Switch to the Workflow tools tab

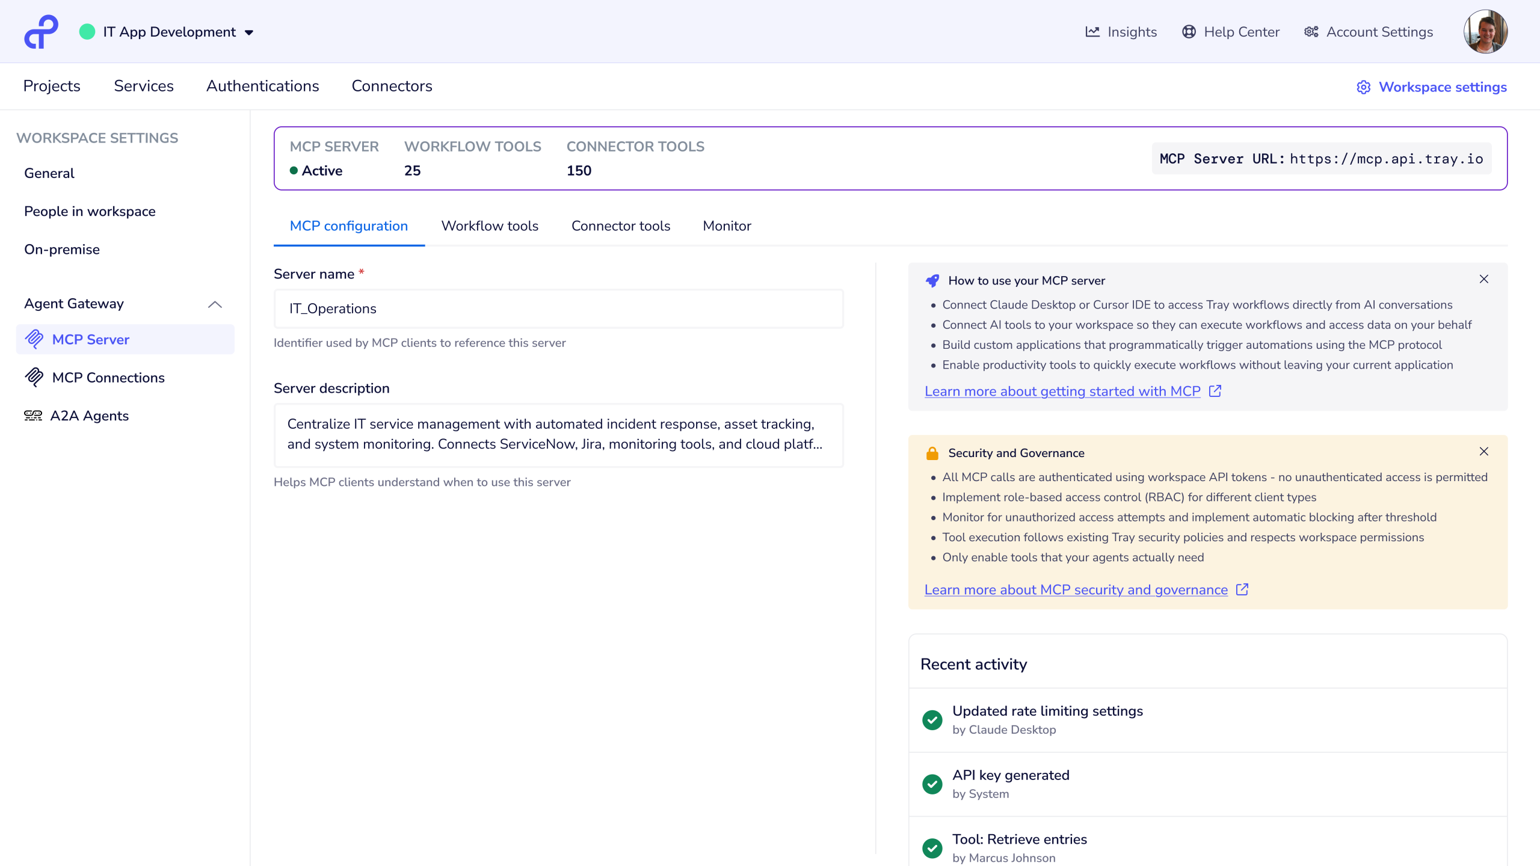click(x=490, y=226)
